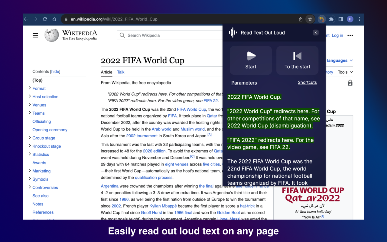Viewport: 387px width, 242px height.
Task: Open the eight venues link
Action: point(177,164)
